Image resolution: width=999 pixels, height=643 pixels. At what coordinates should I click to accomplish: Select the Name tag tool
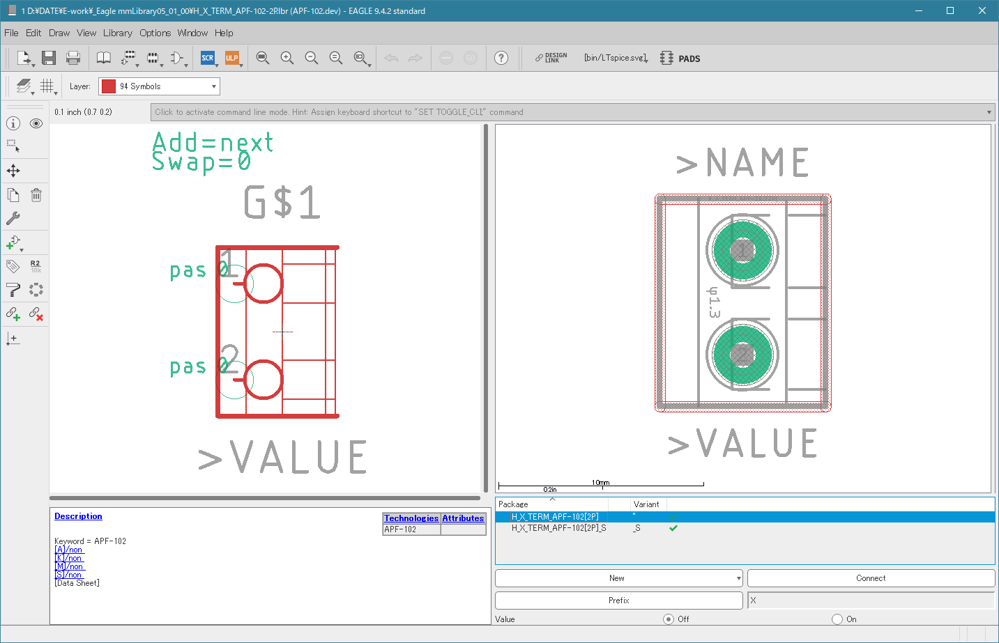(13, 266)
